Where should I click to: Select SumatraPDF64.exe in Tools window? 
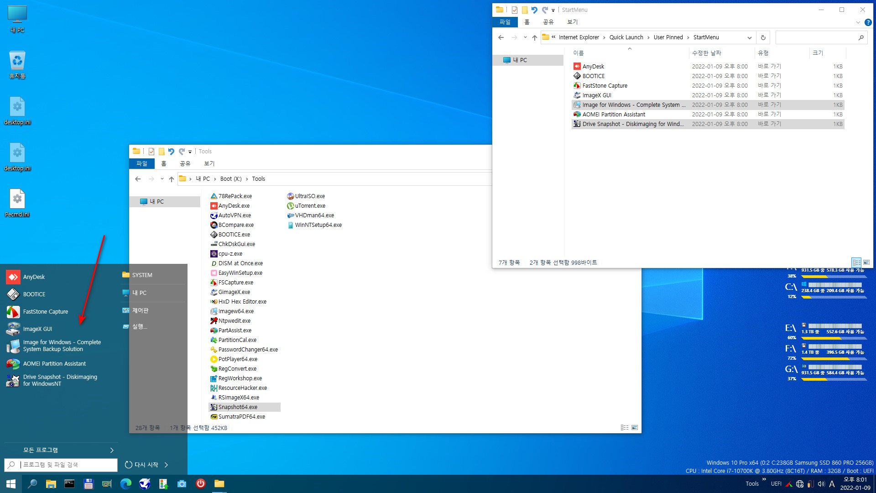(238, 417)
